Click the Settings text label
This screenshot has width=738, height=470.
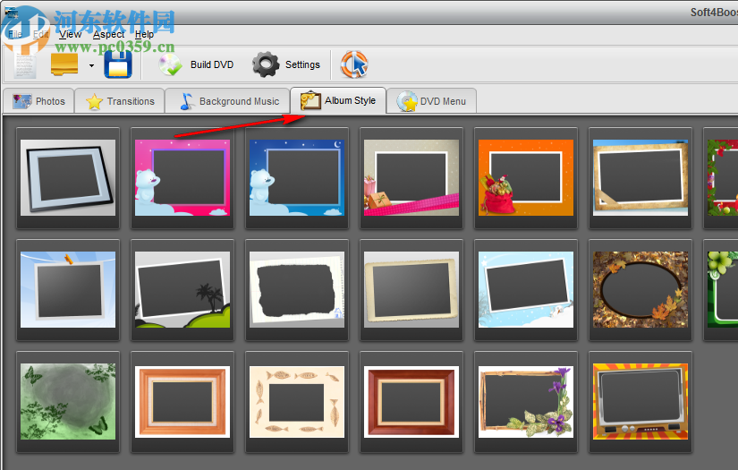click(302, 64)
